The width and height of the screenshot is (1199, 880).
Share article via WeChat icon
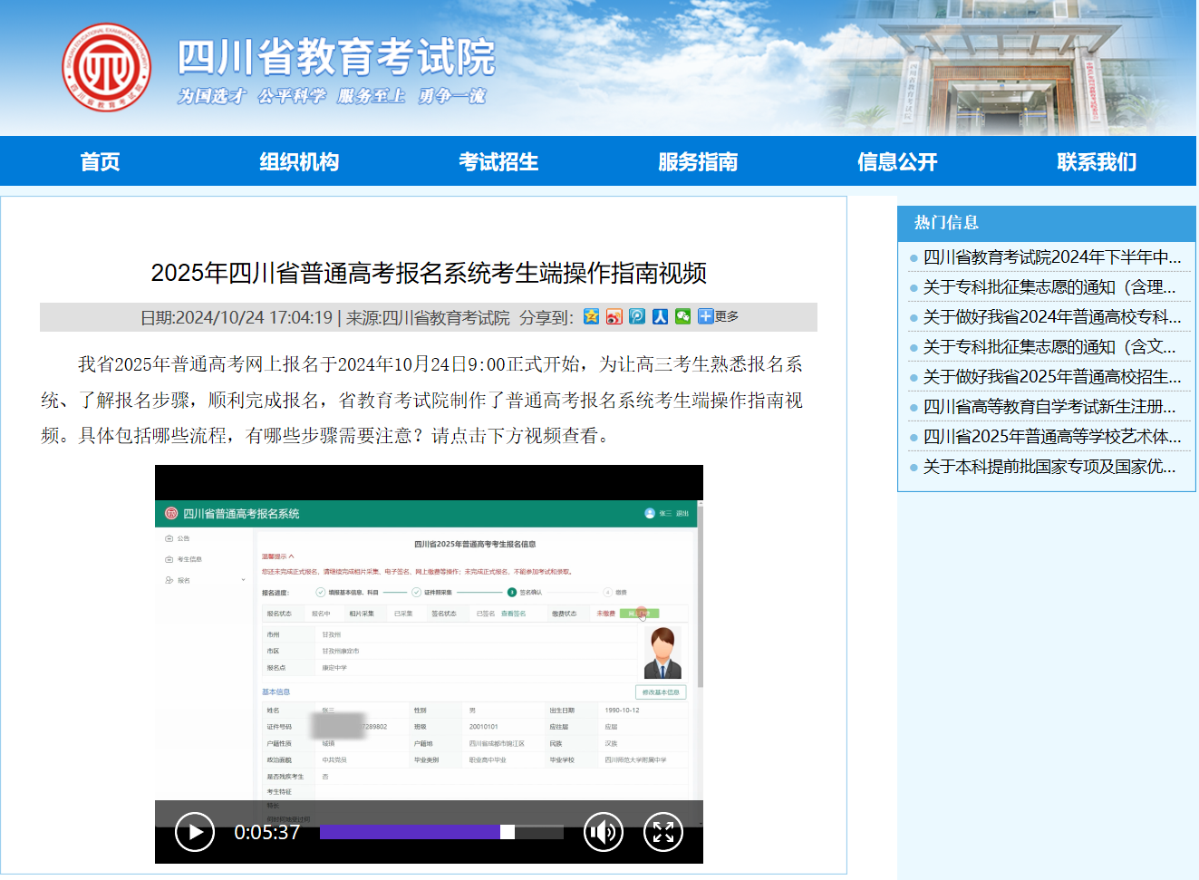point(682,316)
